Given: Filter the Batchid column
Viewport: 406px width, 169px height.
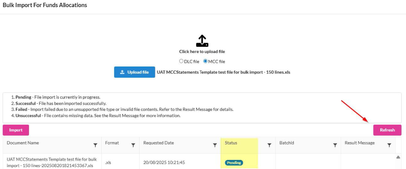Looking at the screenshot, I should [x=335, y=145].
